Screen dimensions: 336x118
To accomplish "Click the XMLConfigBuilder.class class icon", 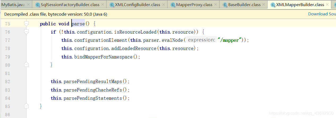I will click(x=112, y=4).
